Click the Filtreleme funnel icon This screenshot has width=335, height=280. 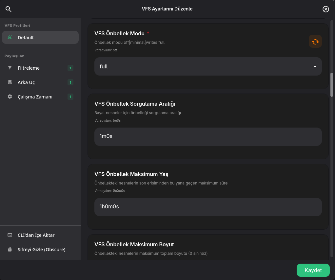pos(10,68)
